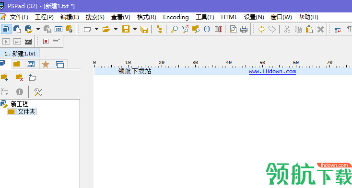The image size is (352, 188).
Task: Follow the www.LHdown.com link
Action: [x=272, y=71]
